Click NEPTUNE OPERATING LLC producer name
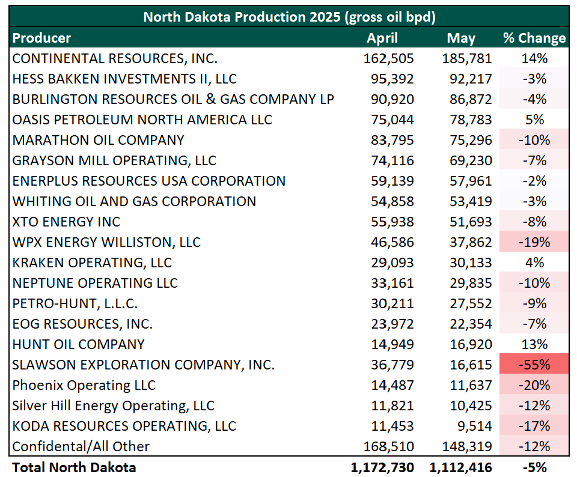This screenshot has height=477, width=577. (95, 283)
